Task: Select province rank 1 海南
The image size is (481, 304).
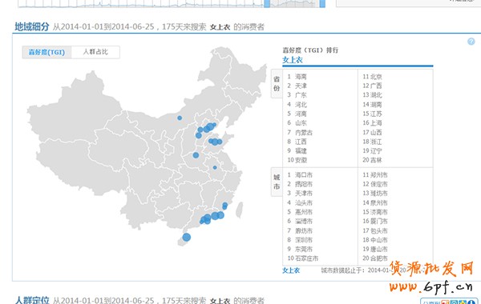Action: pos(297,77)
